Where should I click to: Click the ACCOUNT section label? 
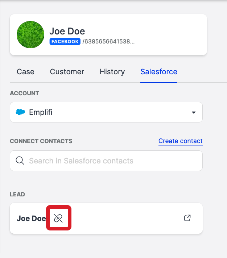[24, 93]
